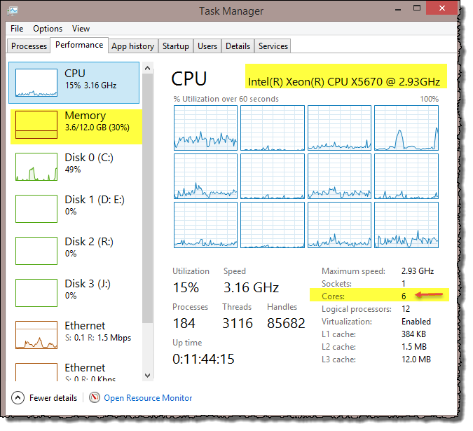Screen dimensions: 473x431
Task: Click the L2 cache 1.5 MB value
Action: tap(414, 347)
